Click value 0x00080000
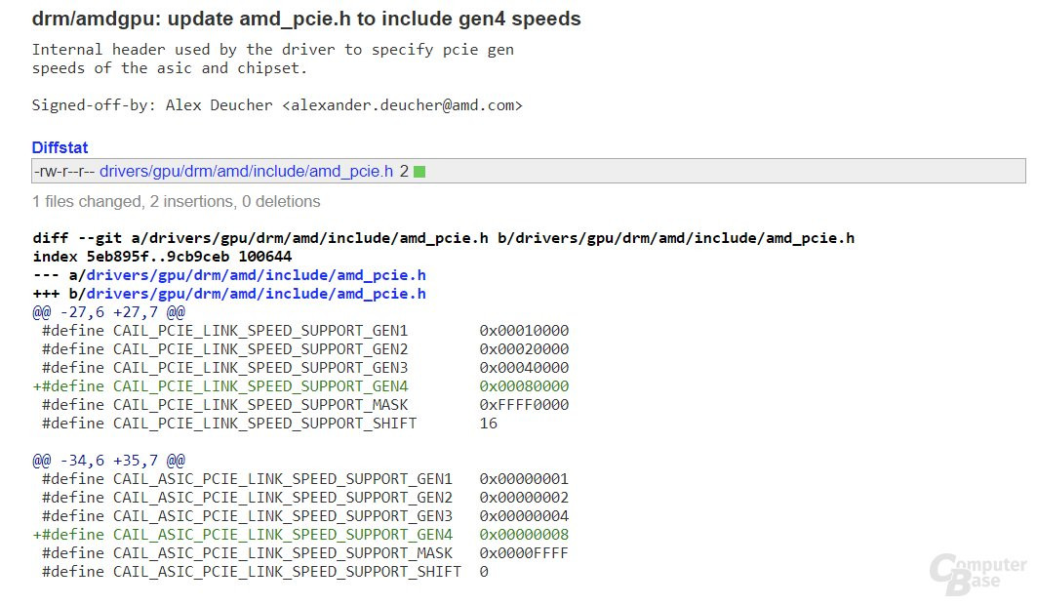 click(524, 386)
